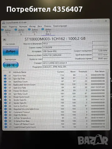The height and width of the screenshot is (149, 112).
Task: Click the rotation rate value 7200 RPM
Action: 100,51
